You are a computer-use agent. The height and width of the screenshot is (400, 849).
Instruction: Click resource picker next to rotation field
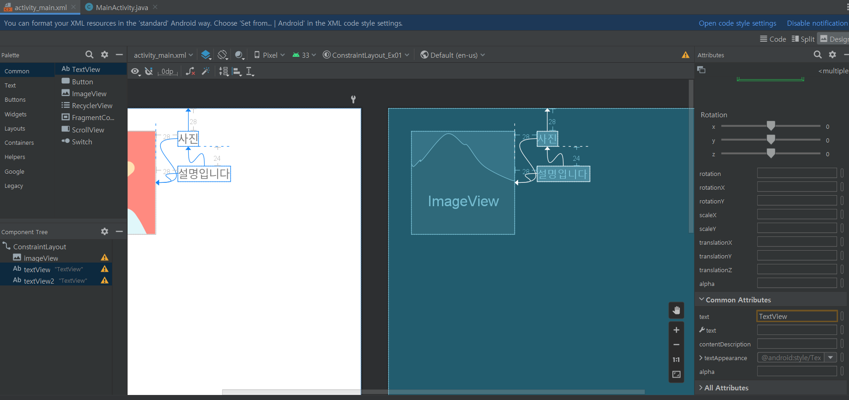pos(842,173)
